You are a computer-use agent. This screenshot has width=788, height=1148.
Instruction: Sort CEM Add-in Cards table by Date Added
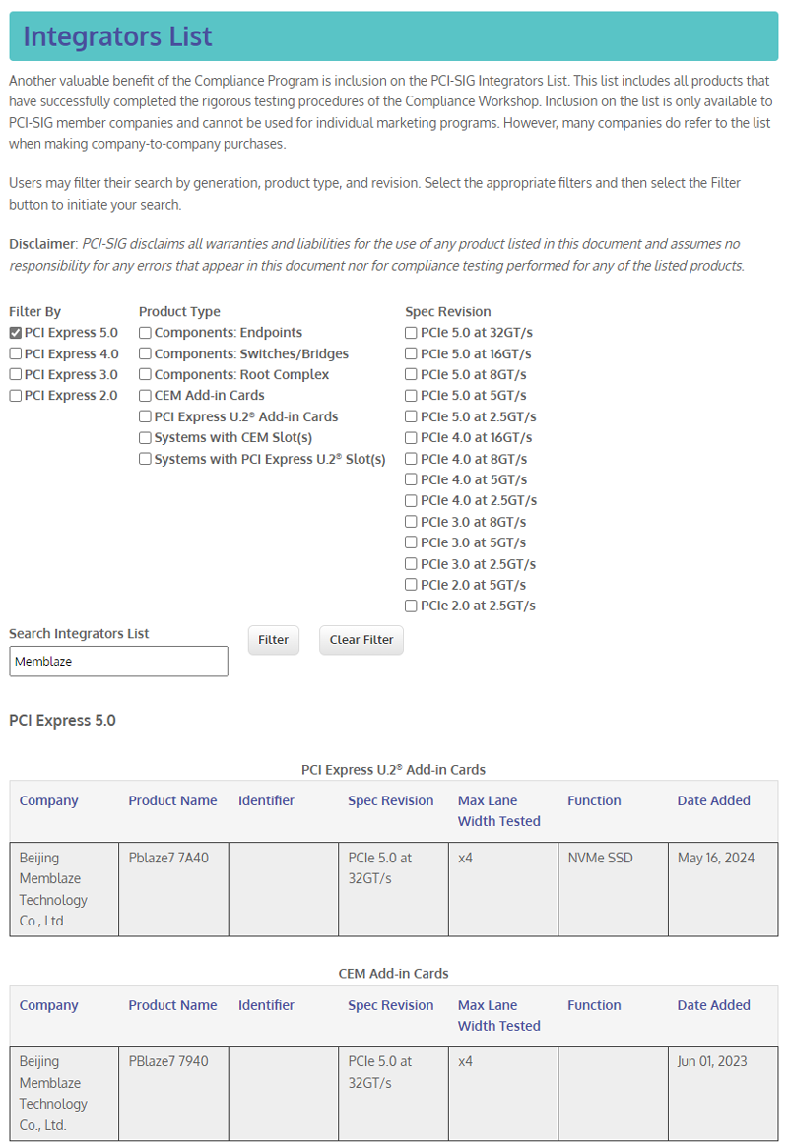click(x=713, y=1005)
